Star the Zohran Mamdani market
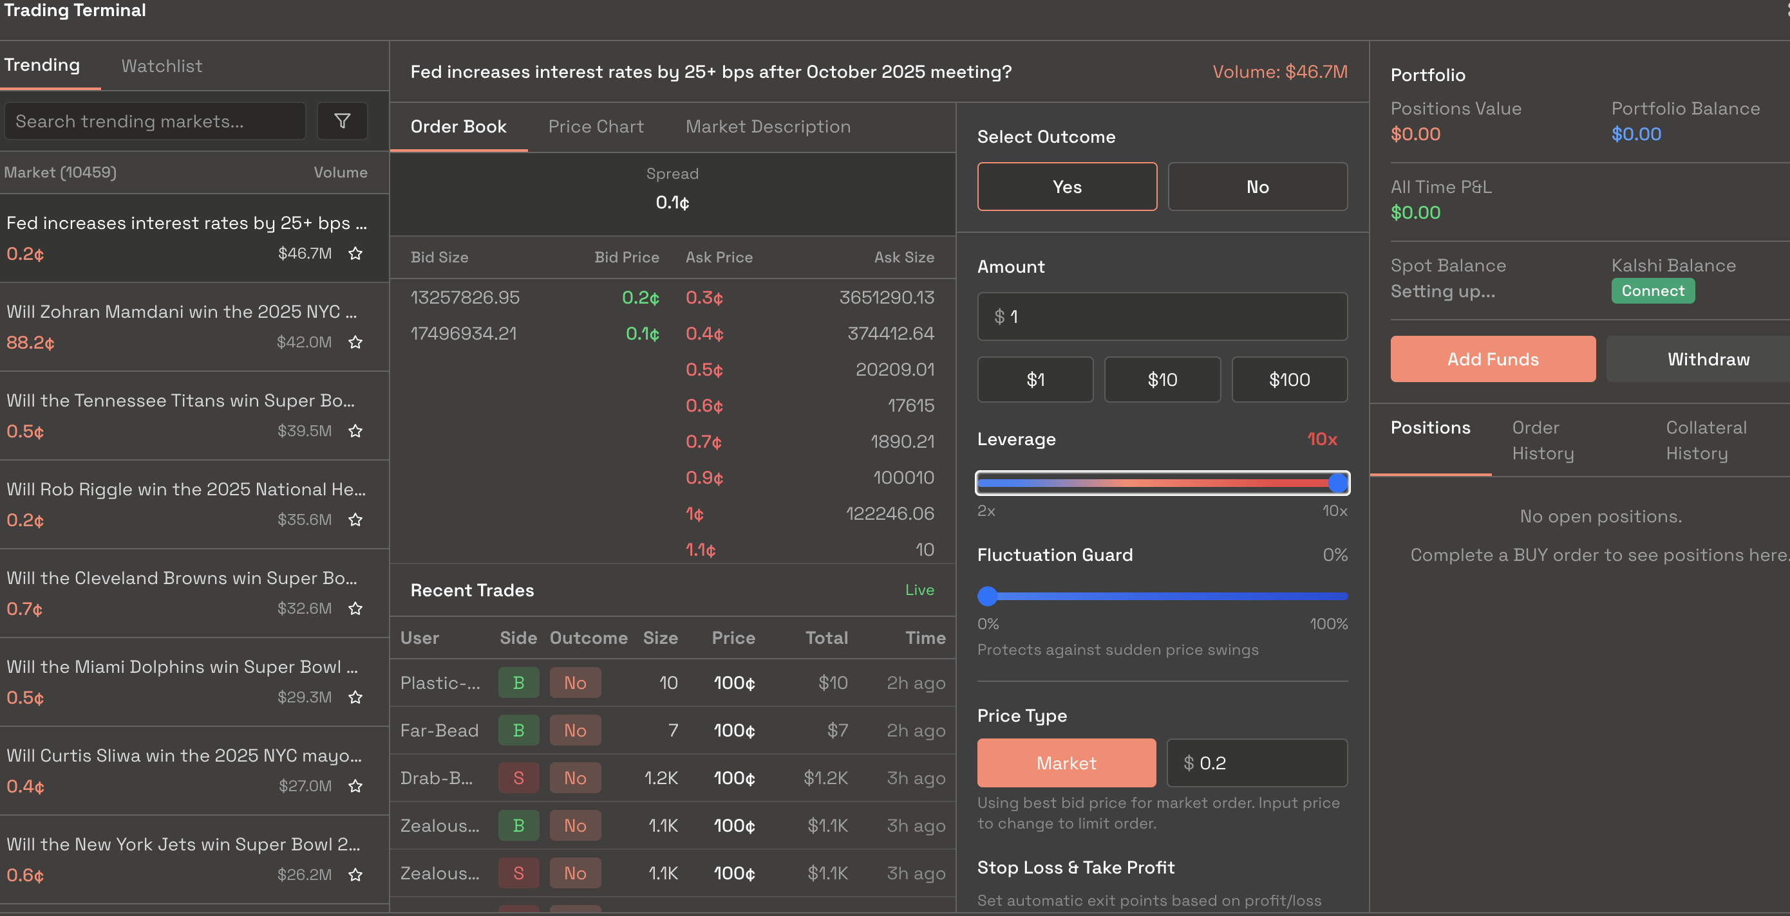Screen dimensions: 1790x916 355,342
